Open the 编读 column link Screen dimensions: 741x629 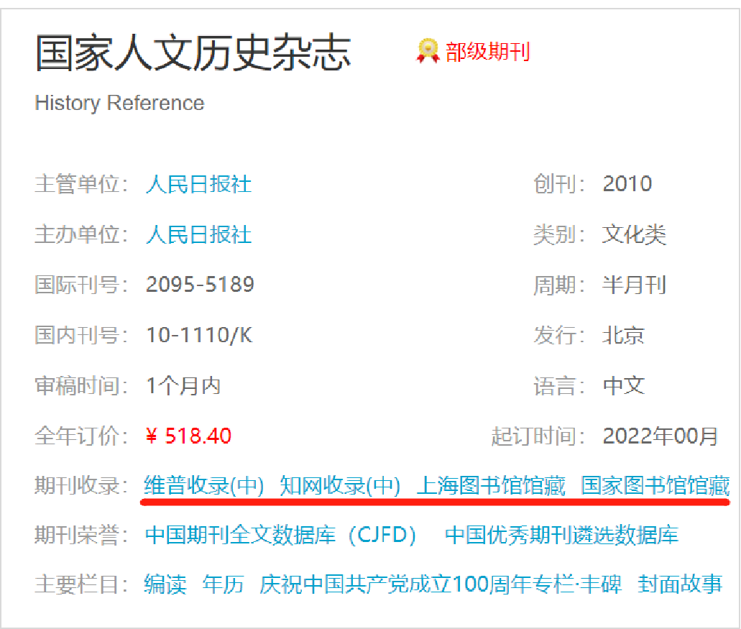point(165,584)
